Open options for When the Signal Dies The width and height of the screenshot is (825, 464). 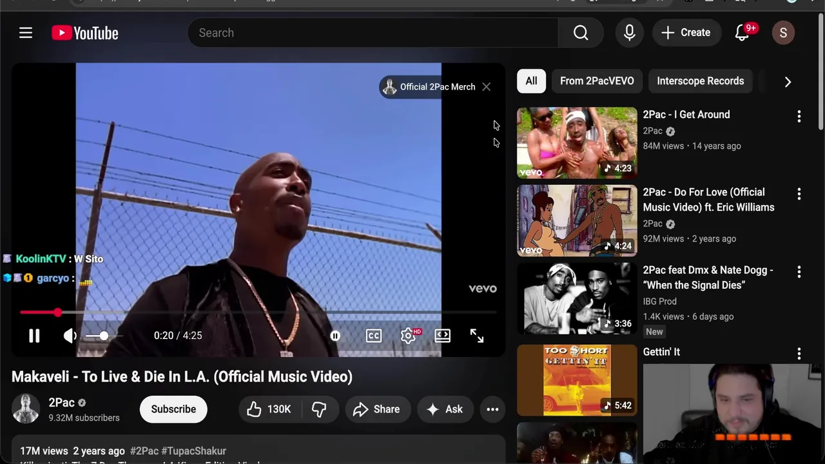coord(799,272)
